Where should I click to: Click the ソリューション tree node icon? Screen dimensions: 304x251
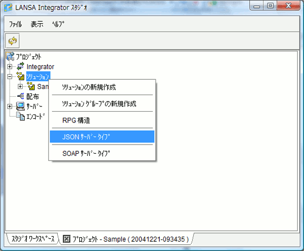pyautogui.click(x=21, y=76)
